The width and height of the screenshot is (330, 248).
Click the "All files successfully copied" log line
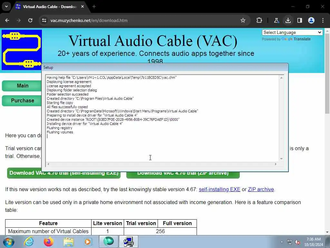click(x=67, y=107)
